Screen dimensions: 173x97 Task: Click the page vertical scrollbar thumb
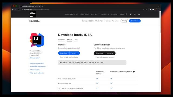(160, 22)
